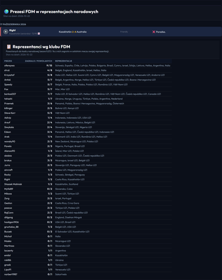Click the Arek row name

7,137
